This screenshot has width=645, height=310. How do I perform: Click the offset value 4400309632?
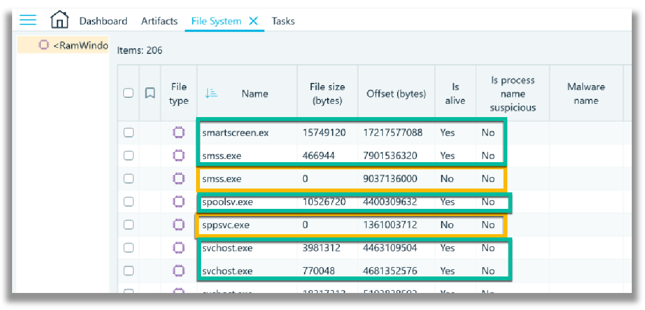390,202
